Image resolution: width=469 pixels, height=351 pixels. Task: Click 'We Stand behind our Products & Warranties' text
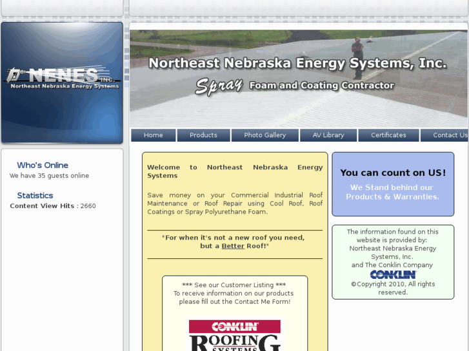(392, 192)
